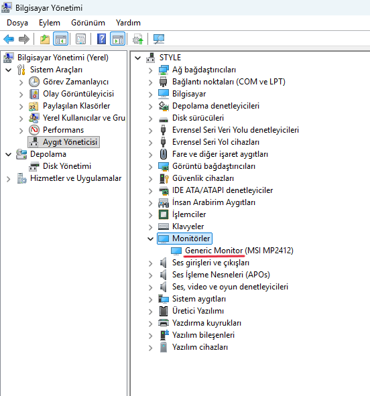Open the Görünüm menu

point(88,23)
